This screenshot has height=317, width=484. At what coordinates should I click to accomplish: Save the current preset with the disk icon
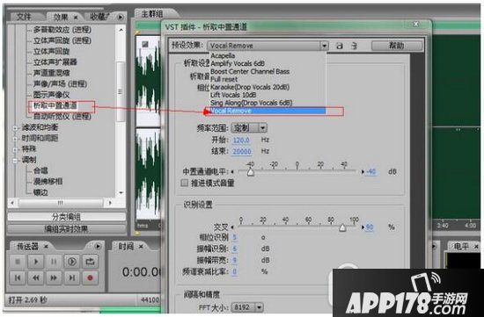click(x=340, y=46)
